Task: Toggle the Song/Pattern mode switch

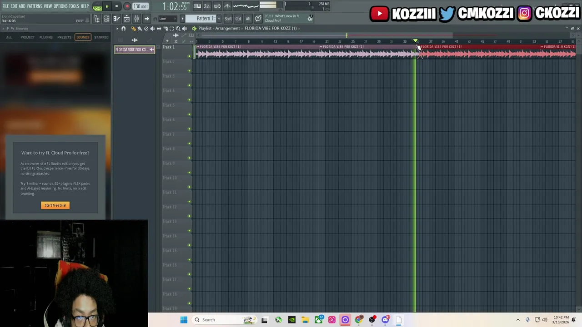Action: [97, 6]
